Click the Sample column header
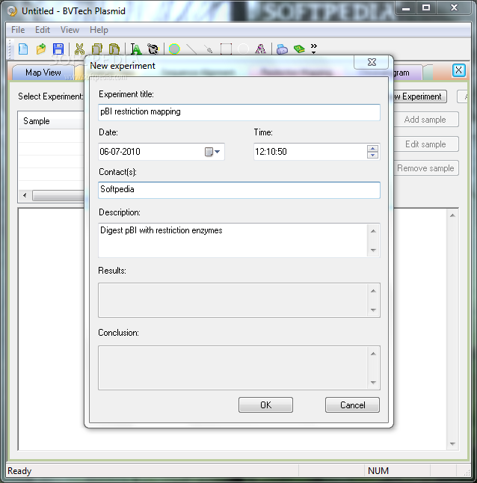The image size is (477, 483). click(51, 121)
